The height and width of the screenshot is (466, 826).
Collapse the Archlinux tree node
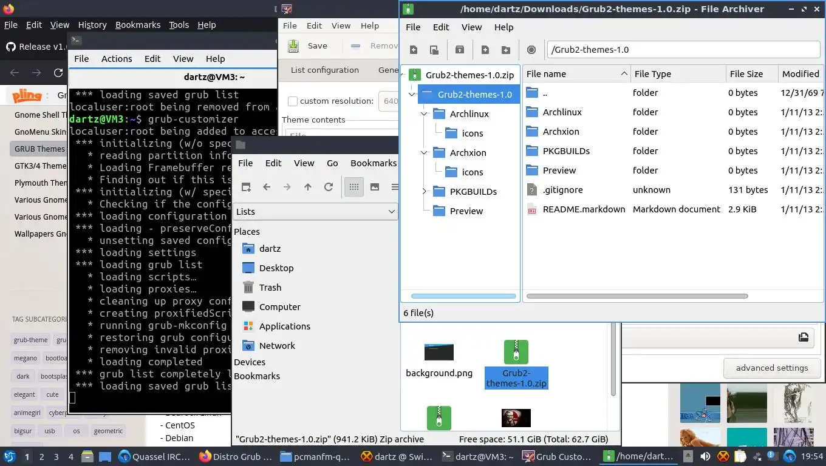click(x=424, y=114)
